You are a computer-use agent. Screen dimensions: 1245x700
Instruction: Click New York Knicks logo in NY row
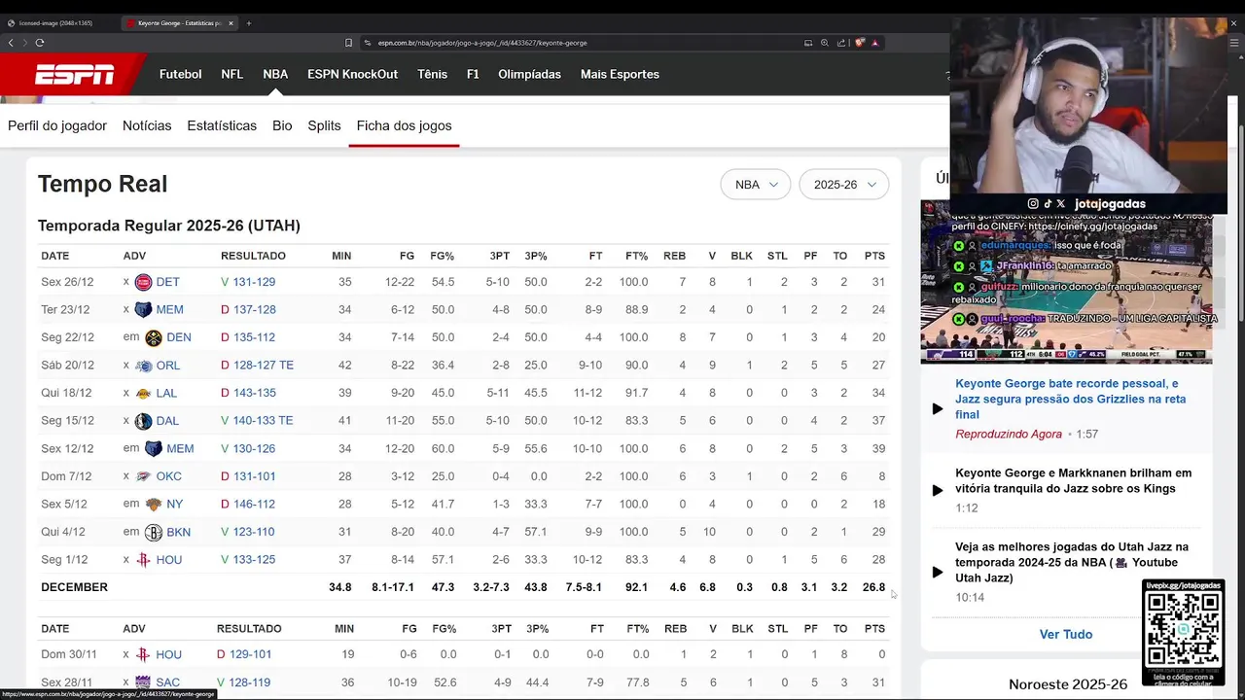[153, 504]
